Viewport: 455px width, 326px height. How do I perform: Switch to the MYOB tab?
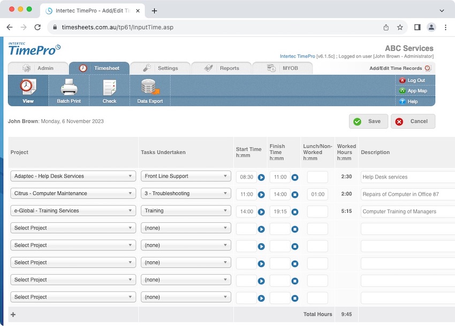click(282, 68)
